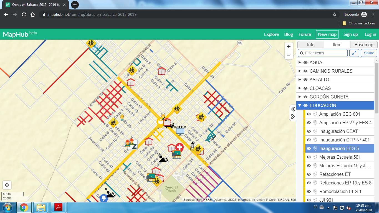This screenshot has width=379, height=213.
Task: Select the Inauguración CEAT item
Action: click(x=340, y=131)
